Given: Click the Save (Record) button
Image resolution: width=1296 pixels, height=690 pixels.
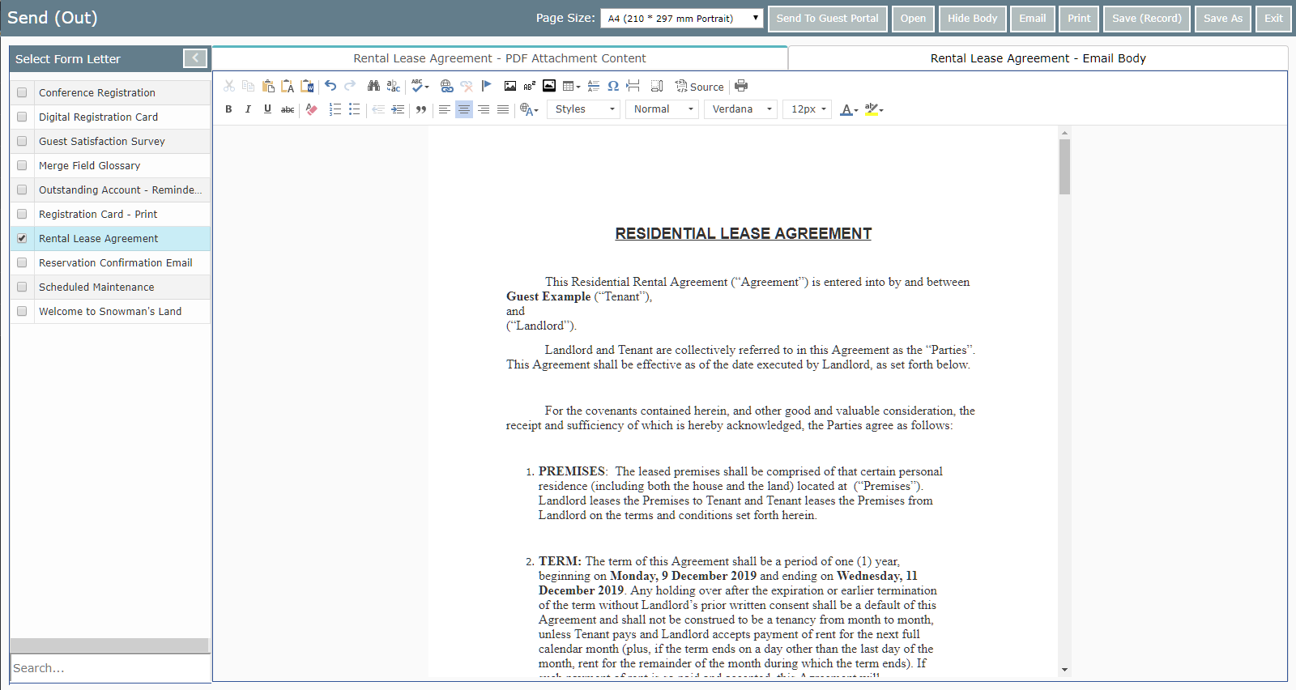Looking at the screenshot, I should pyautogui.click(x=1146, y=19).
